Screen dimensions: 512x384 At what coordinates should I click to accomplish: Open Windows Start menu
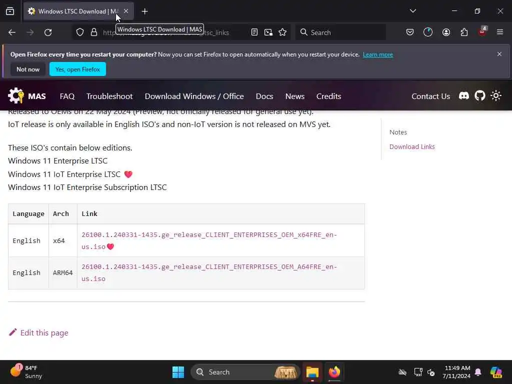[178, 372]
